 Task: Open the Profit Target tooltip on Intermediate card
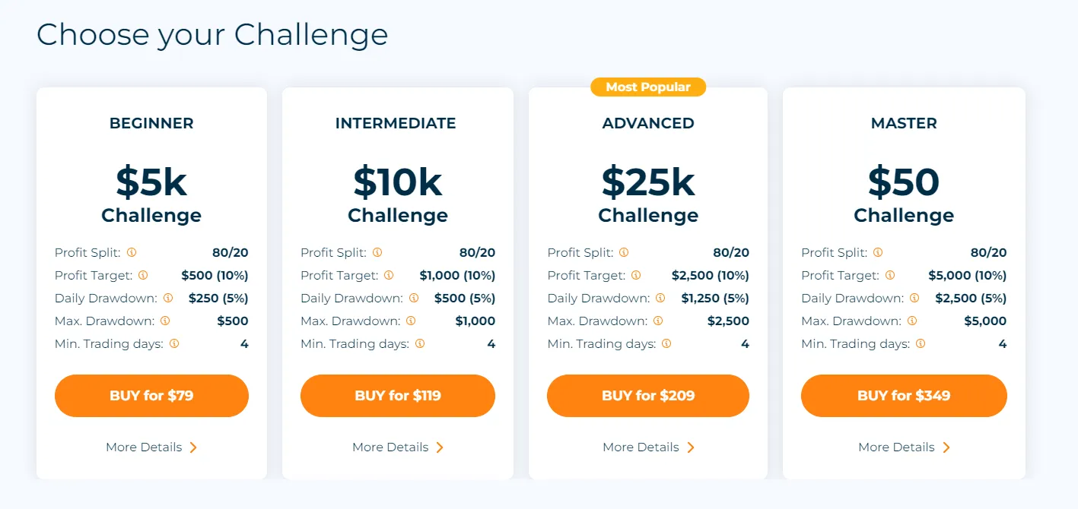(x=390, y=275)
